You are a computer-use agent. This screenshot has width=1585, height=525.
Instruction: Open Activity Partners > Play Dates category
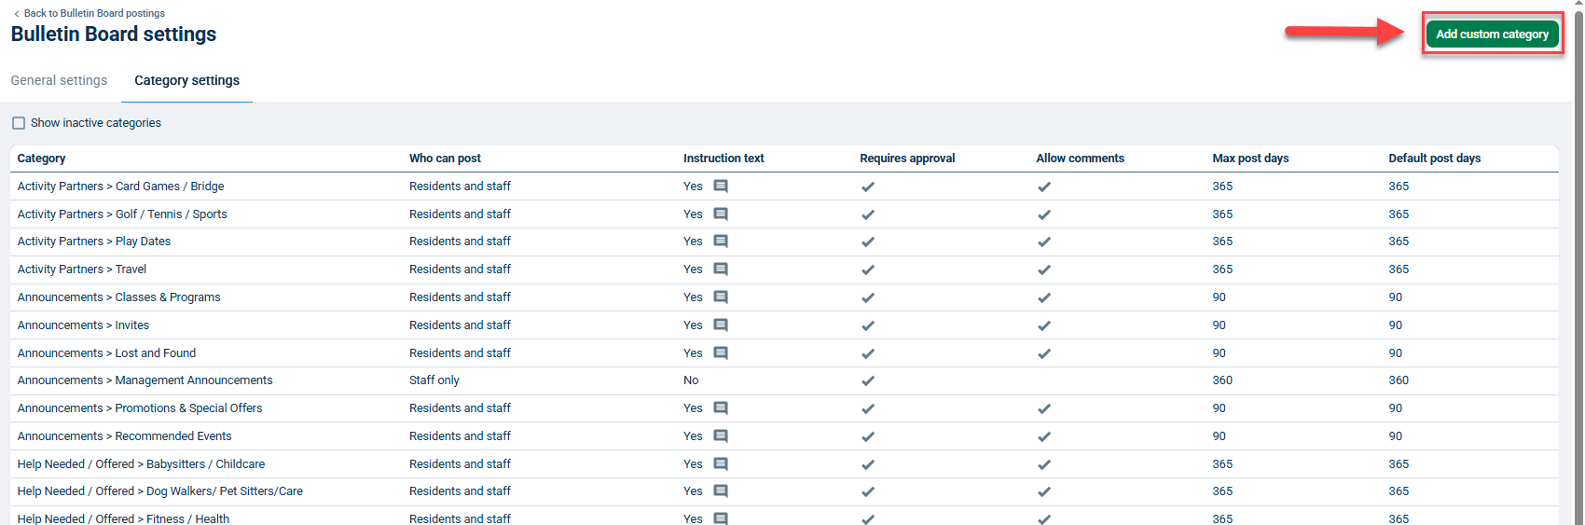94,242
